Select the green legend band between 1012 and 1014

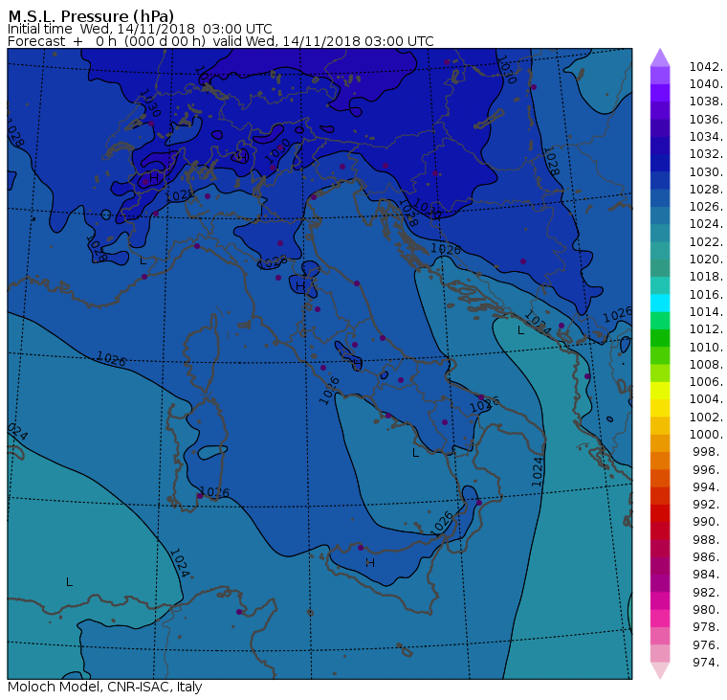click(x=660, y=321)
